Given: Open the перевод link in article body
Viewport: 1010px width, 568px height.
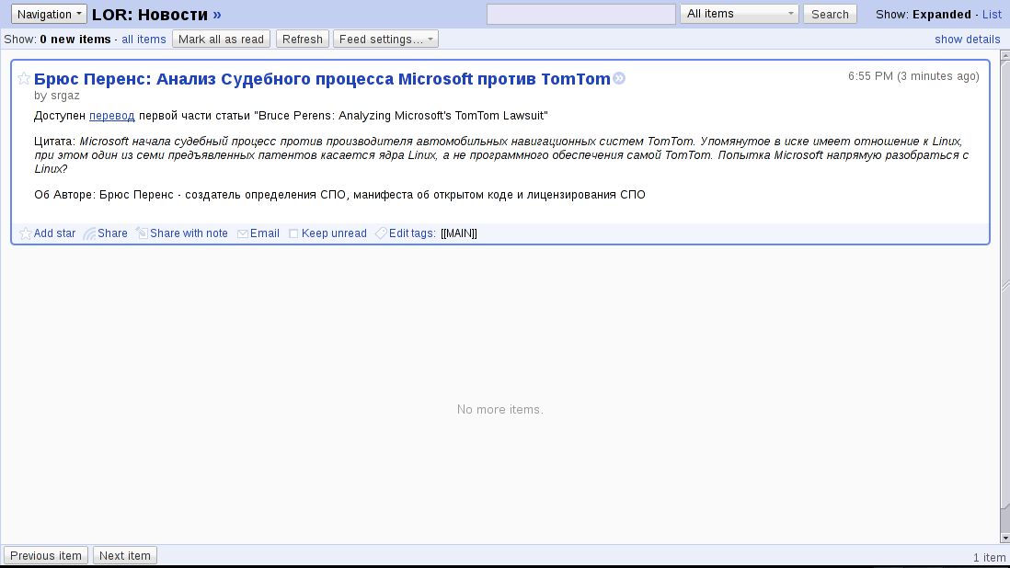Looking at the screenshot, I should point(112,116).
